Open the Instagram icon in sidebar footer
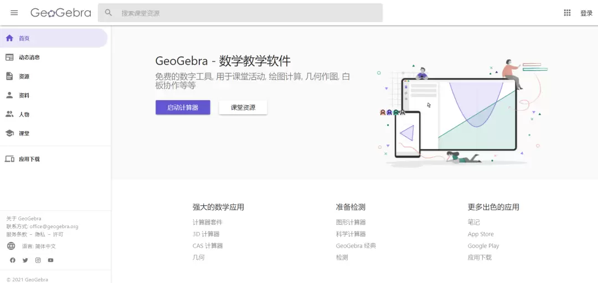Image resolution: width=598 pixels, height=283 pixels. (38, 260)
